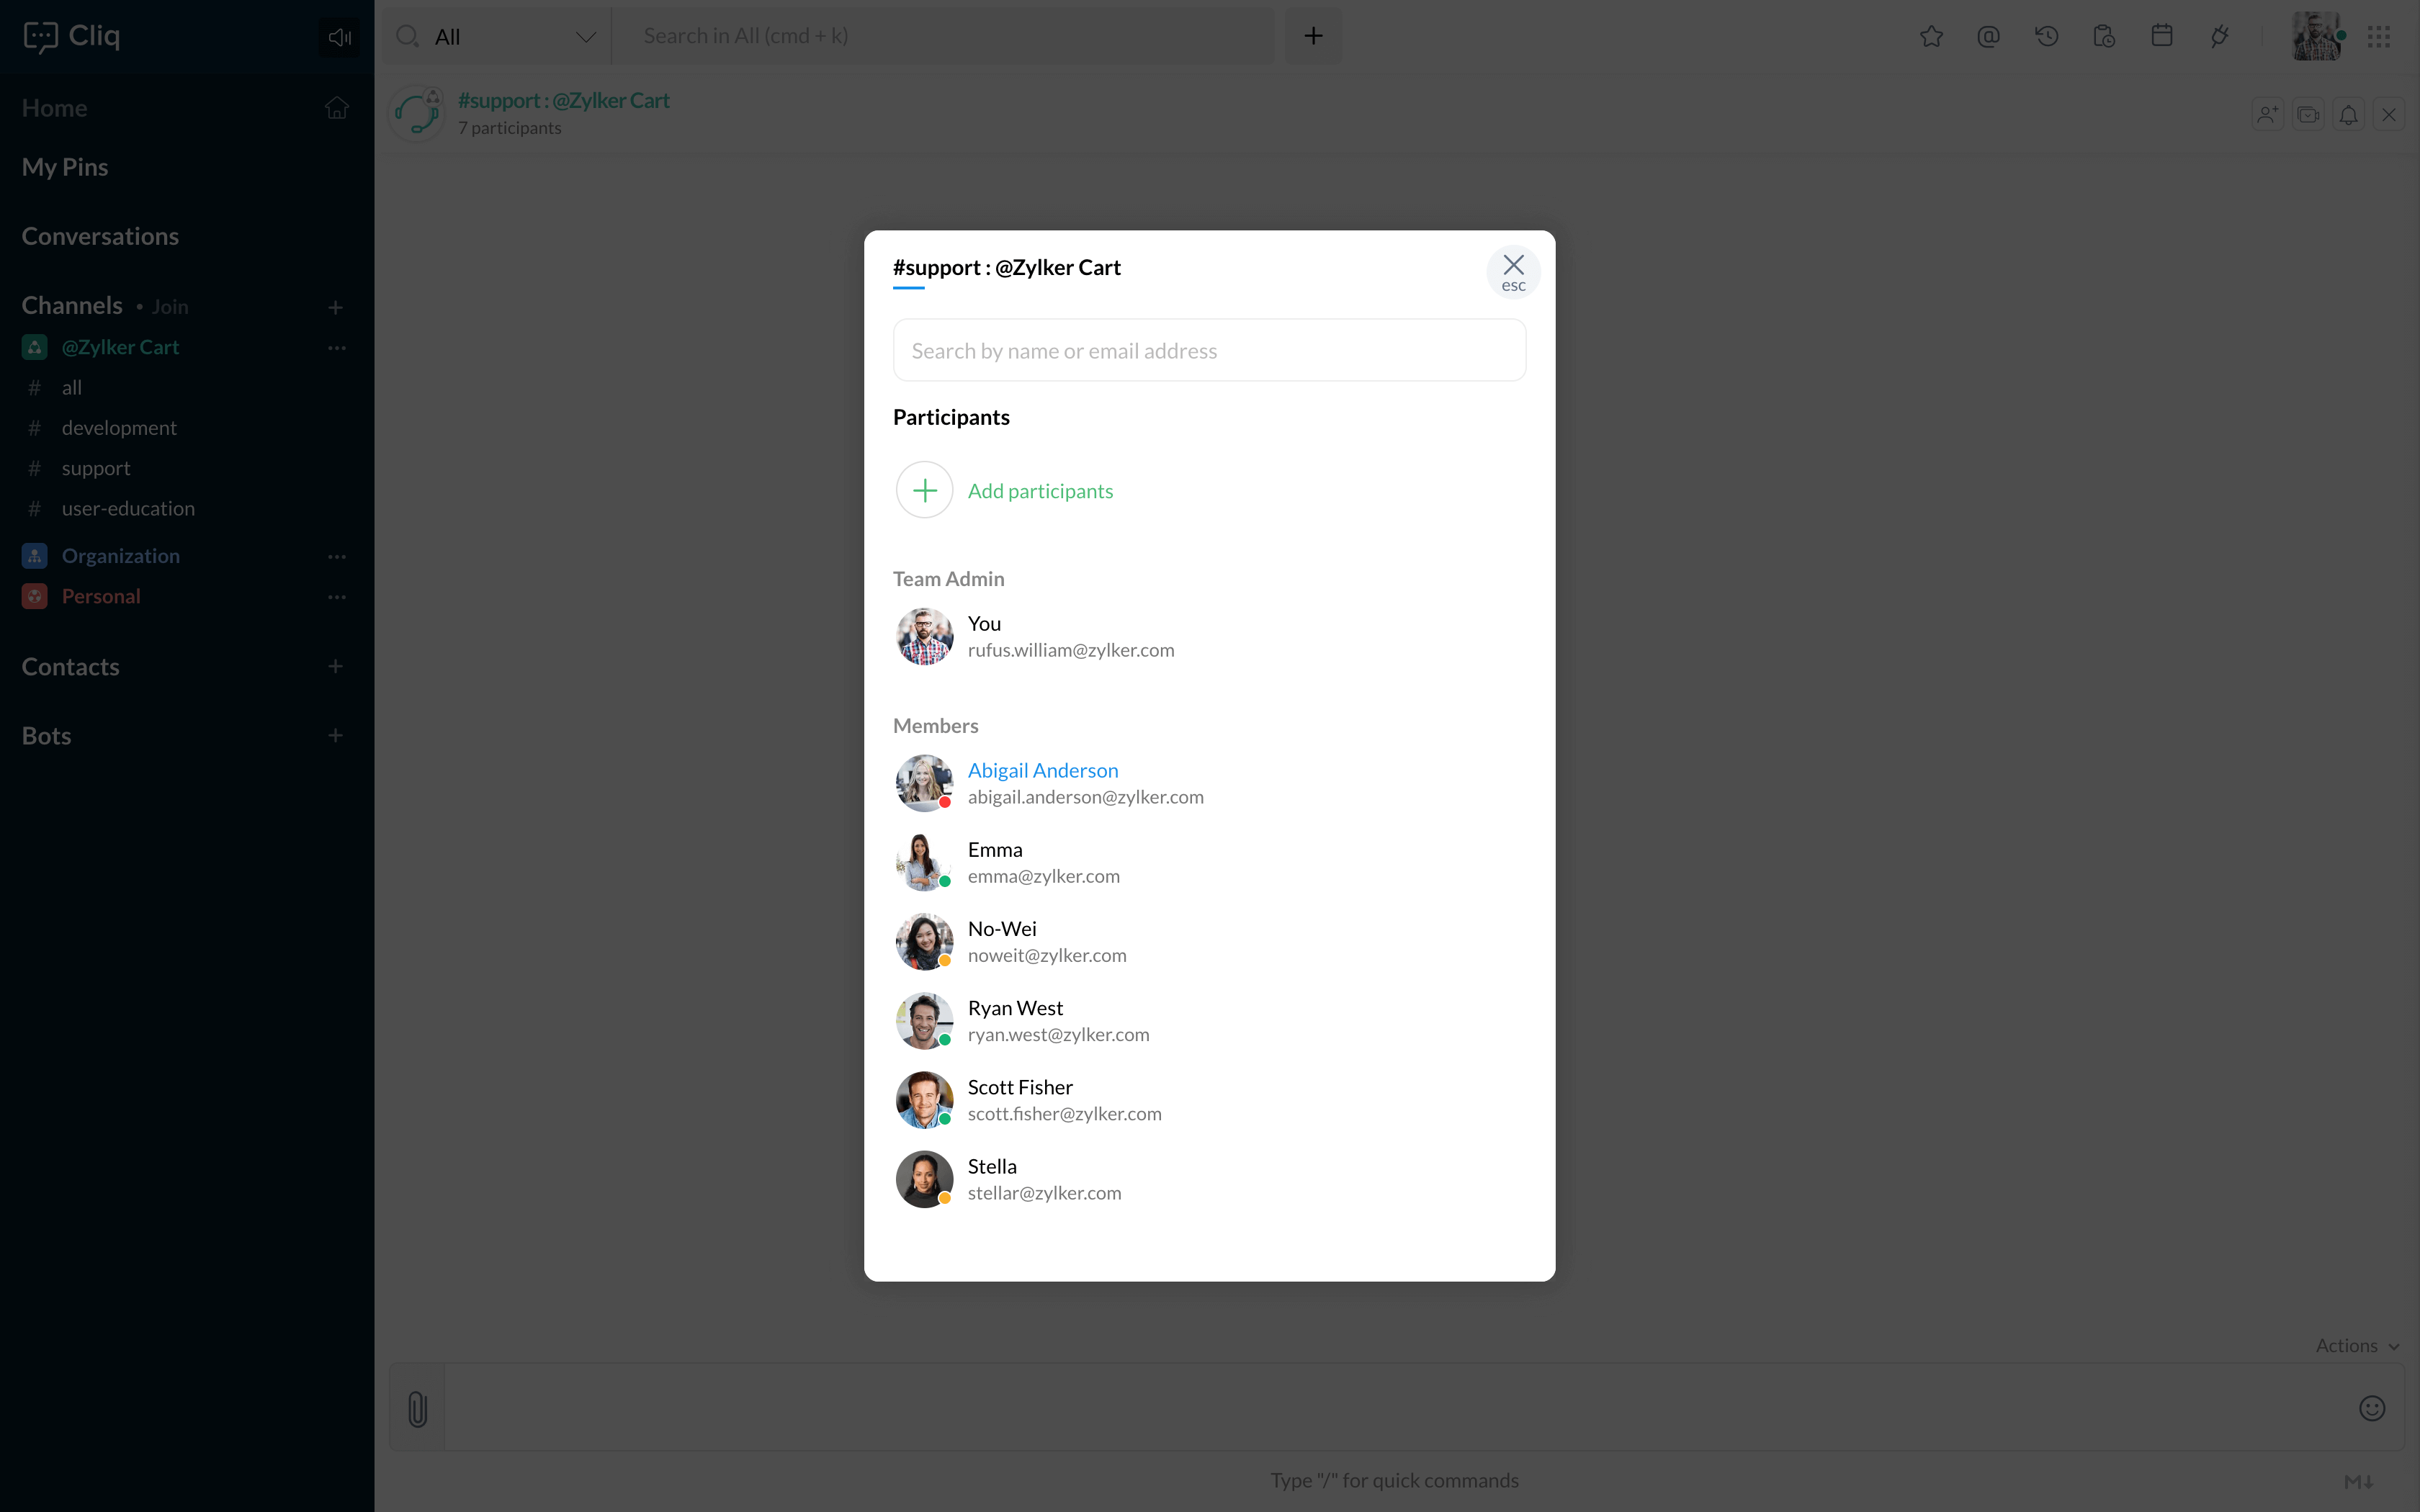Click the Home house icon in sidebar
Viewport: 2420px width, 1512px height.
pos(337,108)
